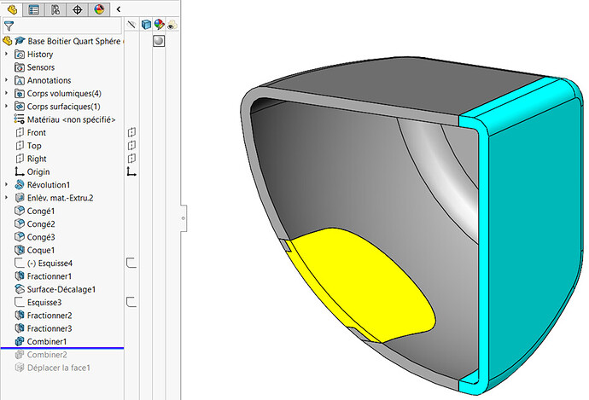The height and width of the screenshot is (400, 589).
Task: Click the tree filter search field
Action: click(x=68, y=26)
